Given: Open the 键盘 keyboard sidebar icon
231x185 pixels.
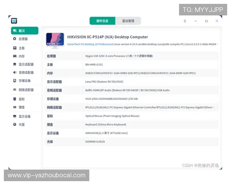Looking at the screenshot, I should 15,107.
